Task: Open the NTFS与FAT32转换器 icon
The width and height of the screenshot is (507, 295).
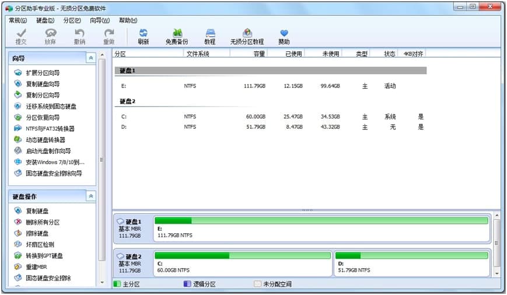Action: pos(18,128)
